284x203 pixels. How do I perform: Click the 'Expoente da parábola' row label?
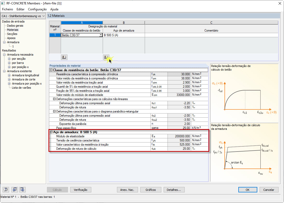tap(73, 124)
